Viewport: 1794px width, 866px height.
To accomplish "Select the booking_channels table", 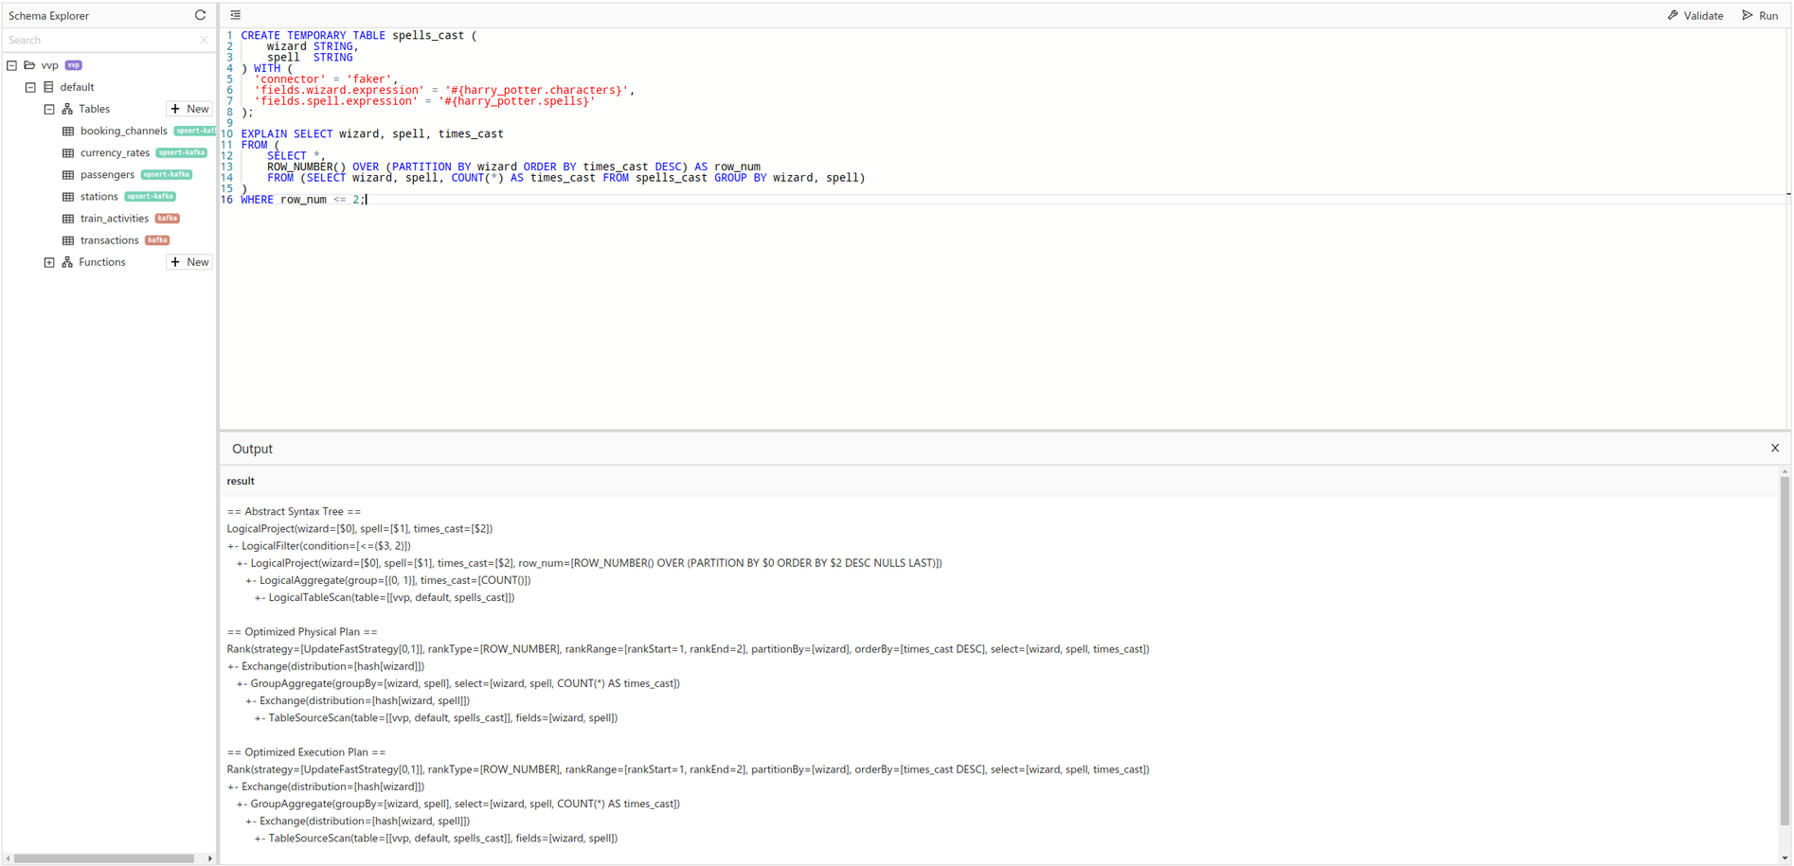I will [123, 131].
